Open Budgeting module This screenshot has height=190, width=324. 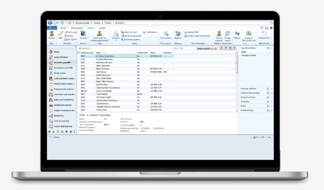click(x=62, y=116)
